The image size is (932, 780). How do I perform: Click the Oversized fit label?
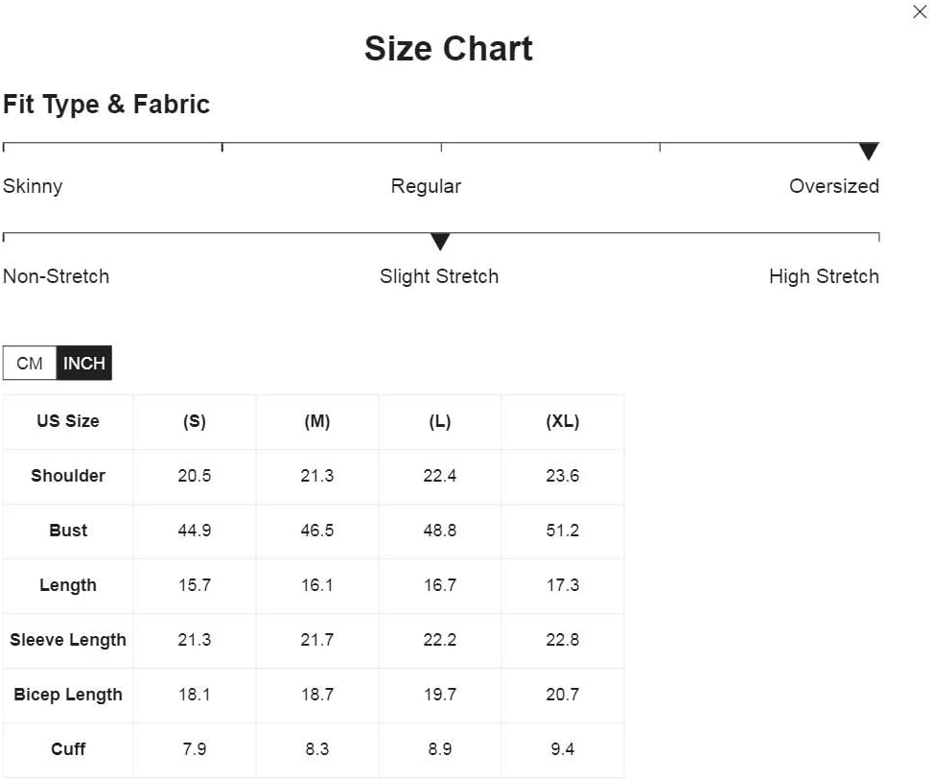point(834,186)
